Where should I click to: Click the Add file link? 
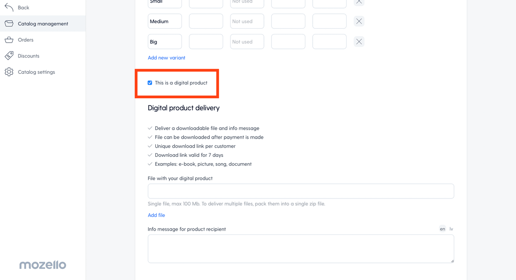click(157, 215)
